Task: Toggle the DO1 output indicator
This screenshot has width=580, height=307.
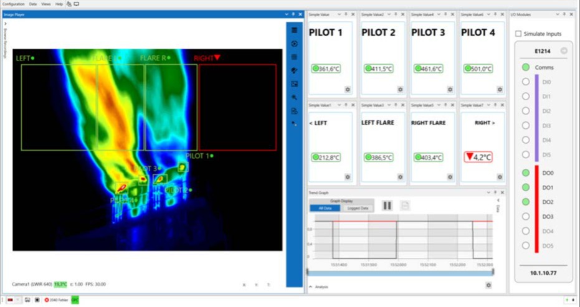Action: pos(526,187)
